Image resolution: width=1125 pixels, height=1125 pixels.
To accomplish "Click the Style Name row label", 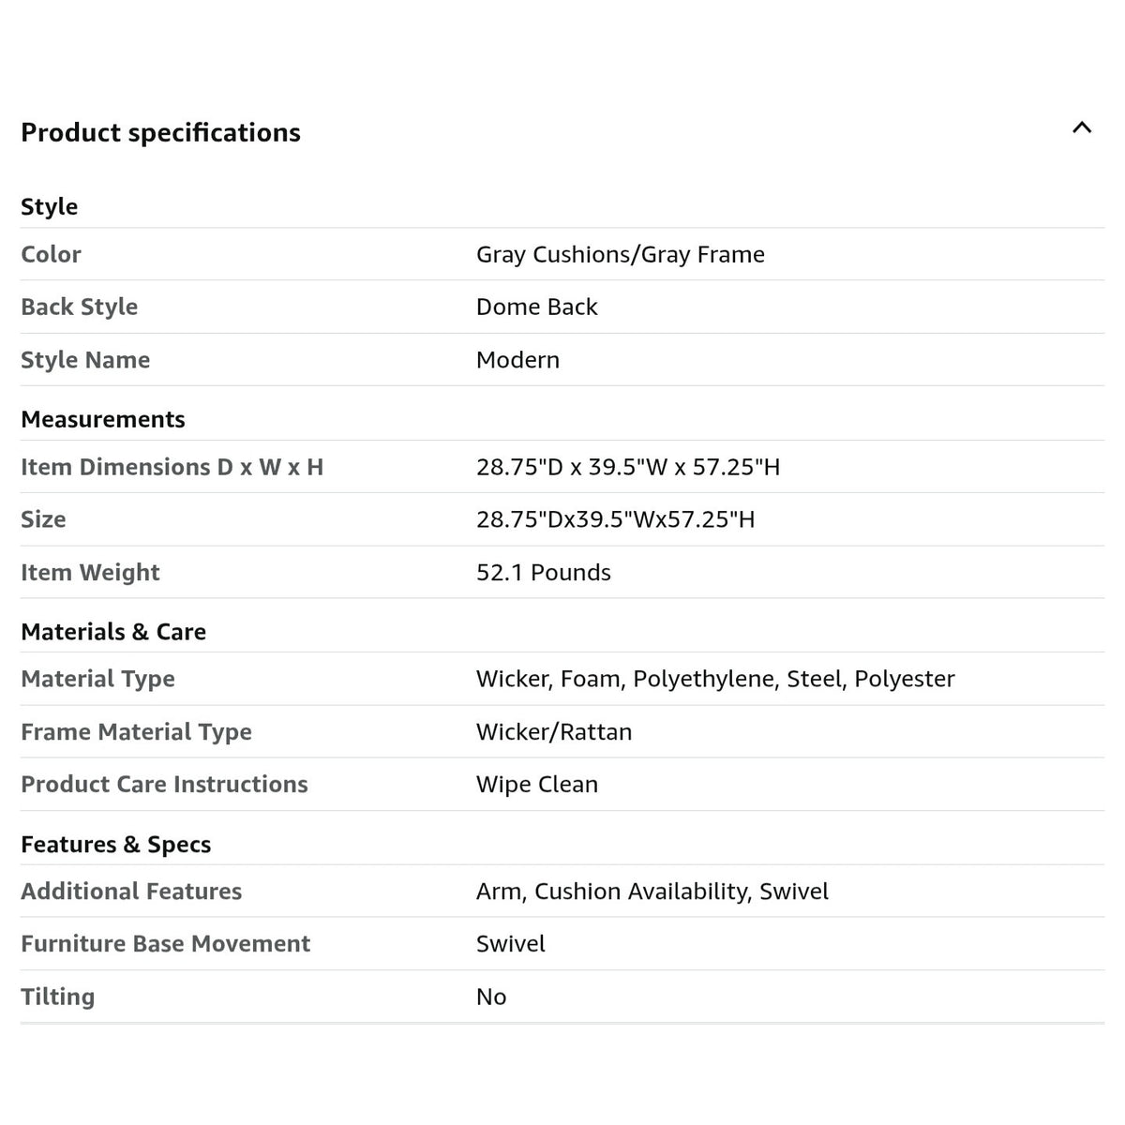I will coord(85,360).
